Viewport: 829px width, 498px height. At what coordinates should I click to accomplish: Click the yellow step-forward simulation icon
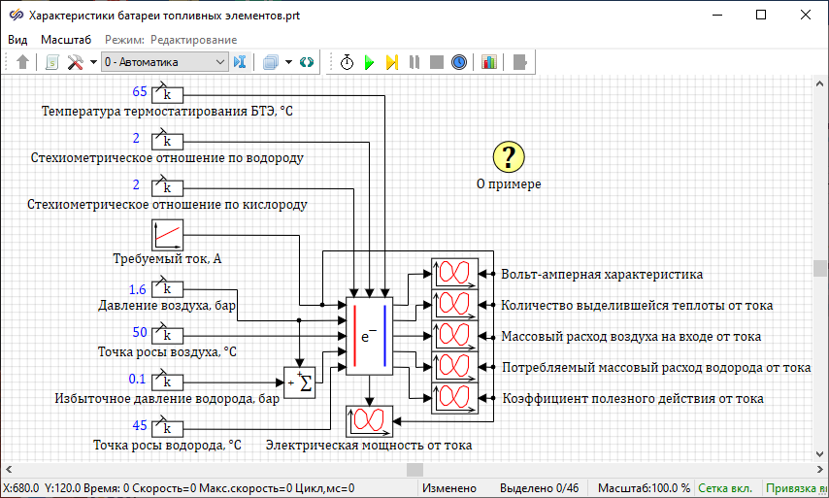point(391,62)
